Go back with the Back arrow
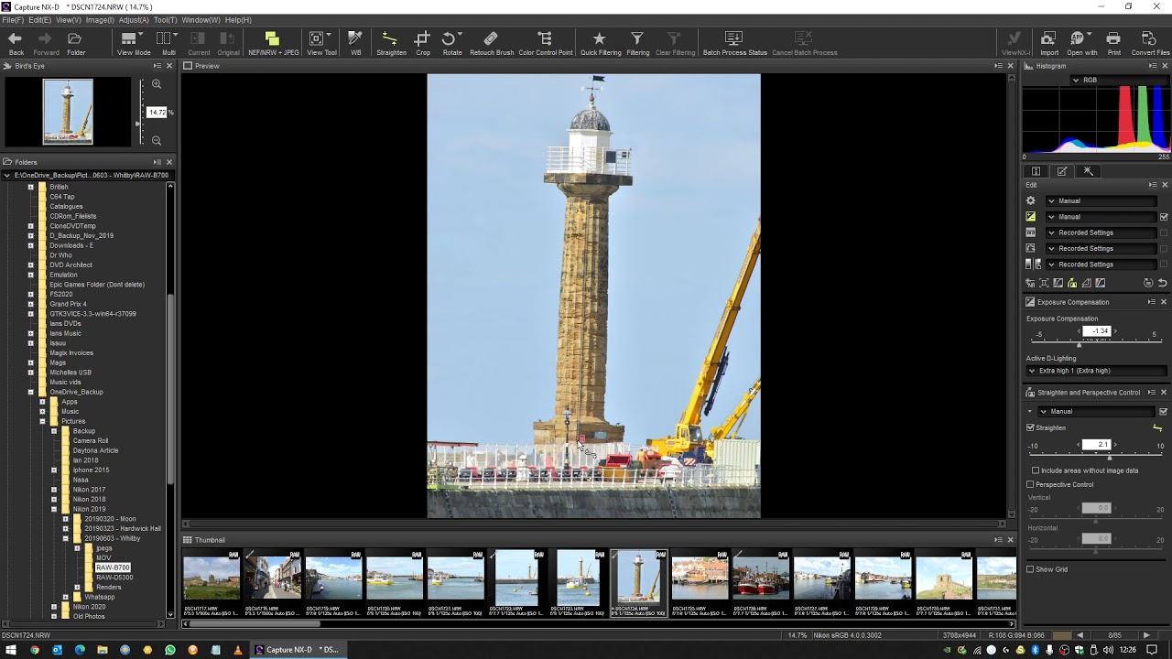1172x659 pixels. tap(16, 43)
